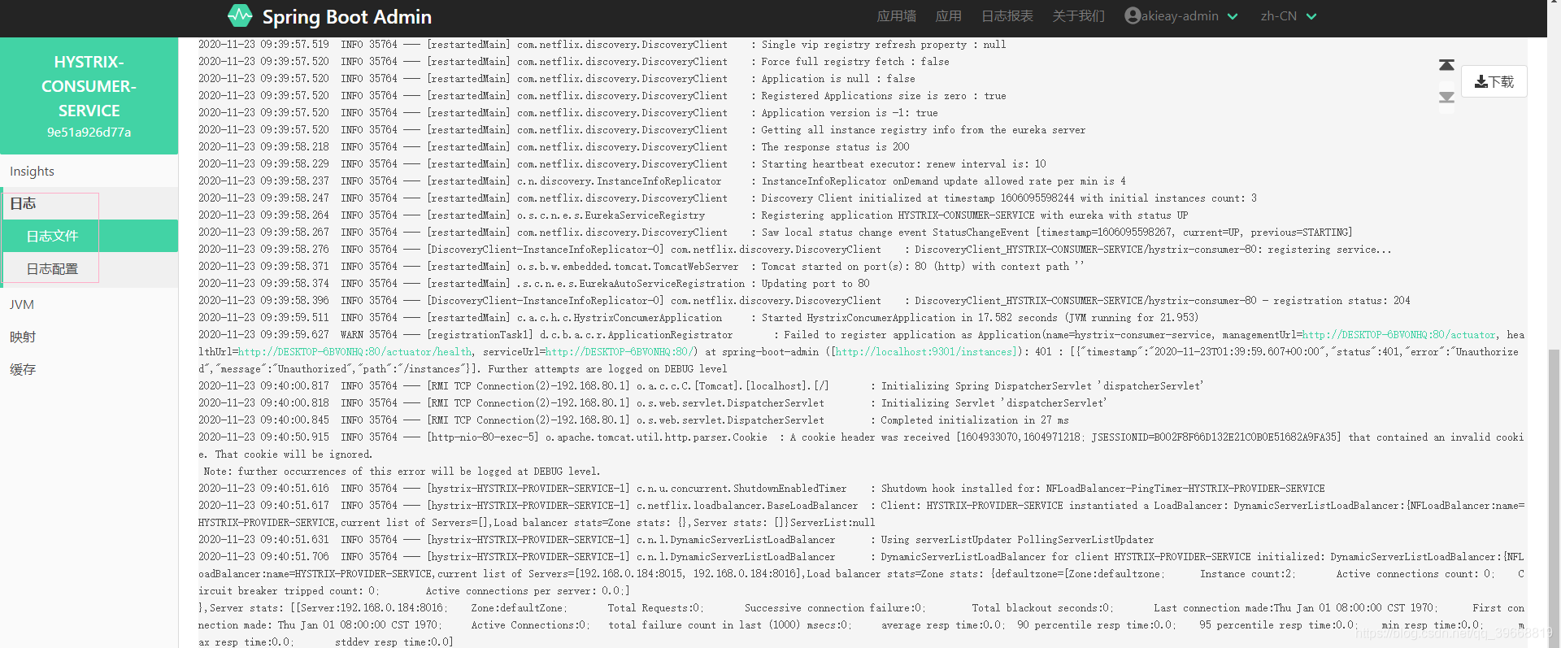This screenshot has height=648, width=1561.
Task: Click the user avatar icon beside akieay-admin
Action: tap(1133, 15)
